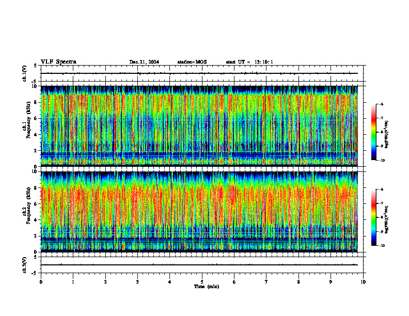
Task: Click the "-10" tick on ch.1 colorbar
Action: (x=382, y=161)
